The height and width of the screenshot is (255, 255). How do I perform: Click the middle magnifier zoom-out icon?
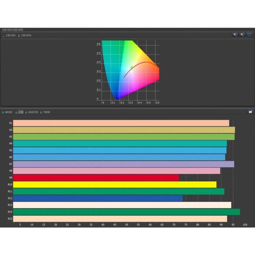click(242, 35)
